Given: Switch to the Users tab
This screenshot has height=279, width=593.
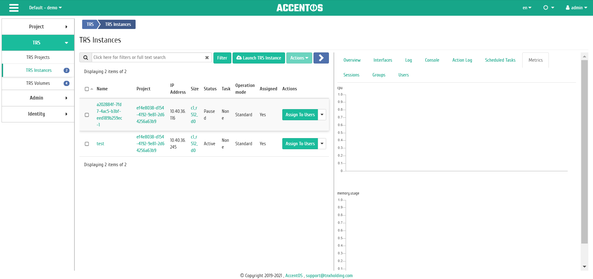Looking at the screenshot, I should coord(403,75).
